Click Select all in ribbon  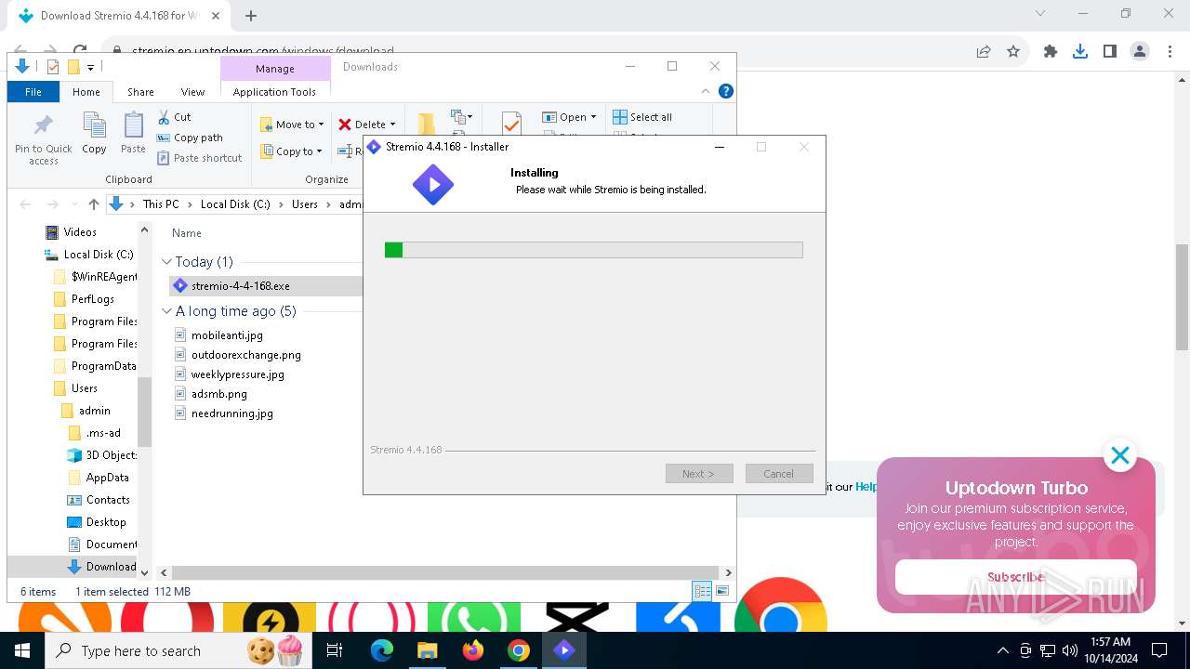pos(642,117)
